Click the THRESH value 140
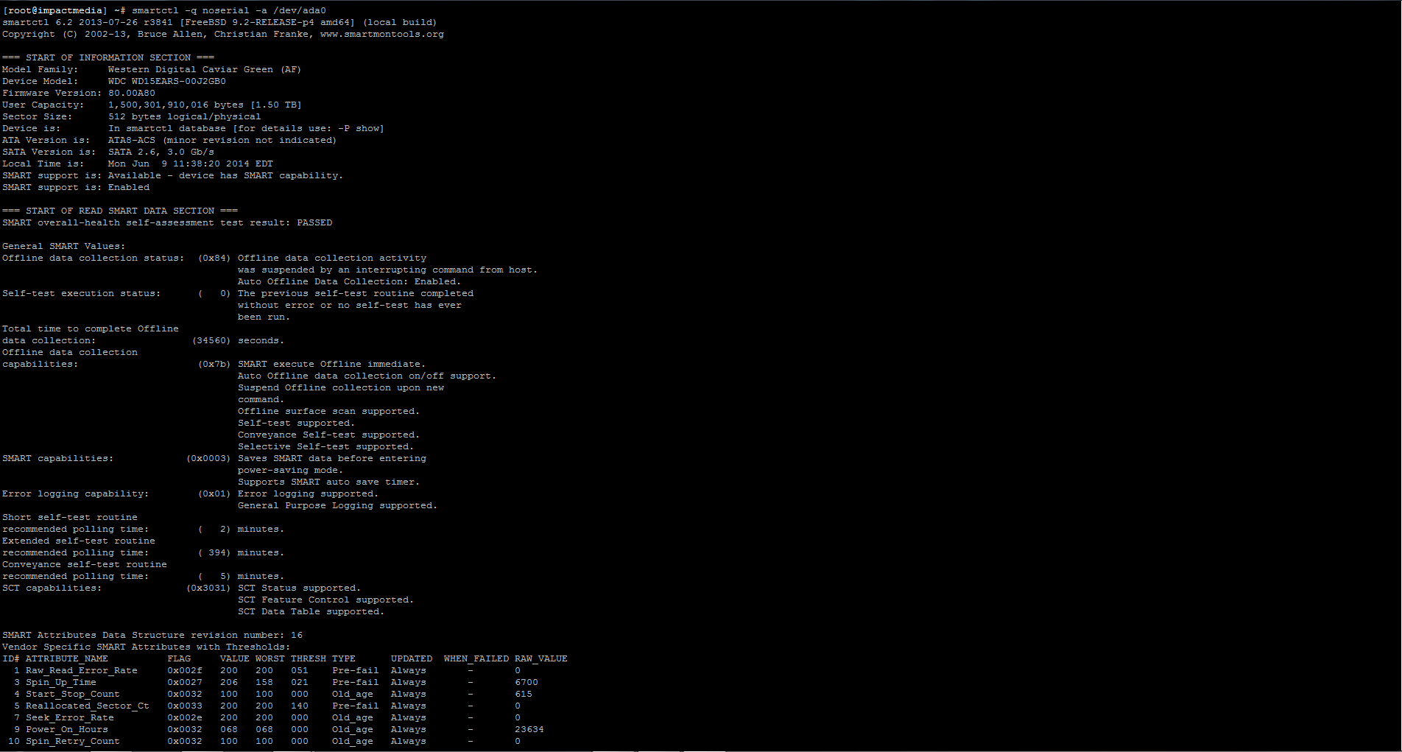 (x=300, y=706)
